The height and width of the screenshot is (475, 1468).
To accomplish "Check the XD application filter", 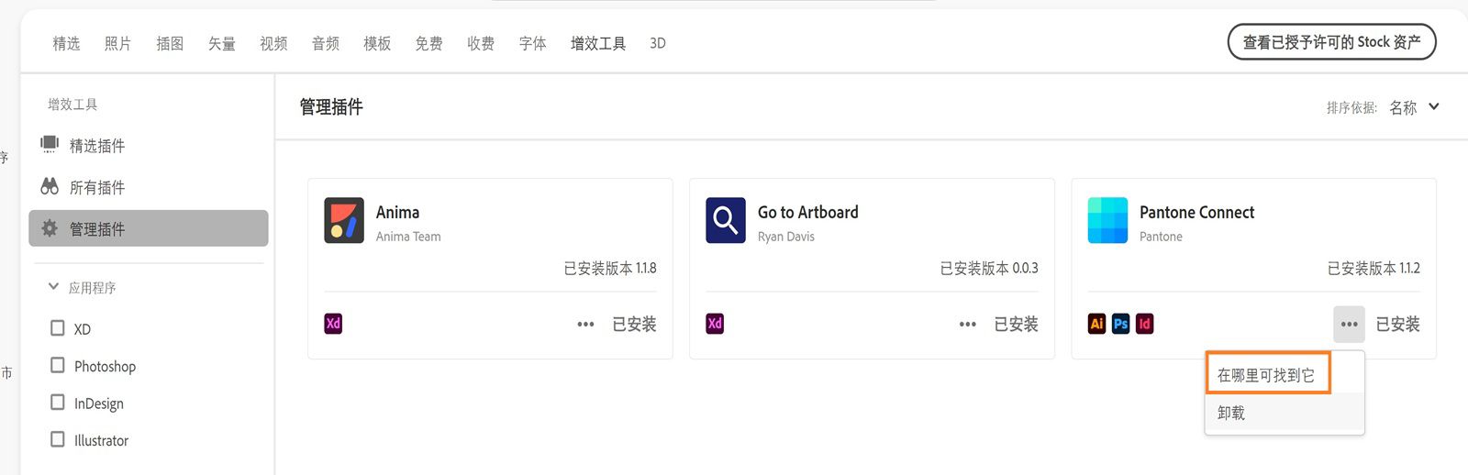I will 58,328.
